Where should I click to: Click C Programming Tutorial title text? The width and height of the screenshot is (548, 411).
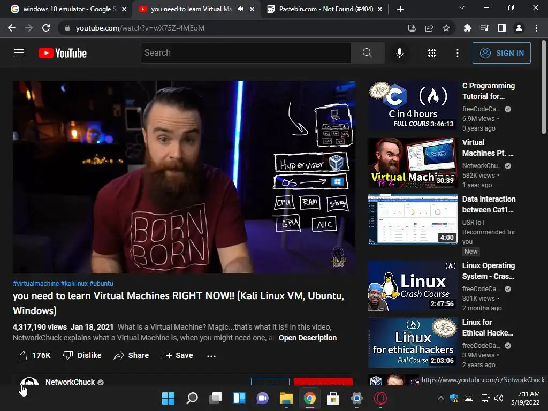coord(488,91)
